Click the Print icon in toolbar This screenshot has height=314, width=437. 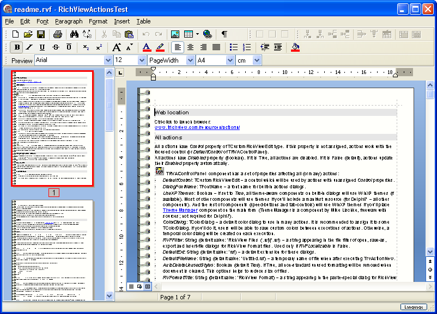(x=58, y=34)
